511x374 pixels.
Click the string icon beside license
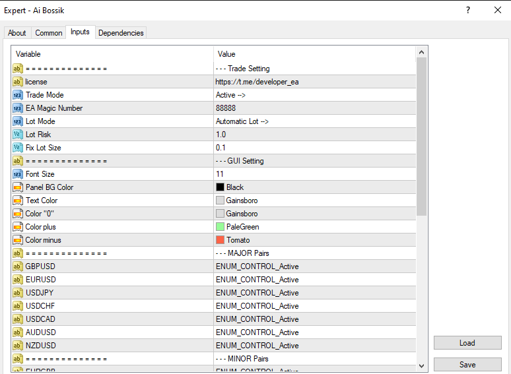coord(18,82)
